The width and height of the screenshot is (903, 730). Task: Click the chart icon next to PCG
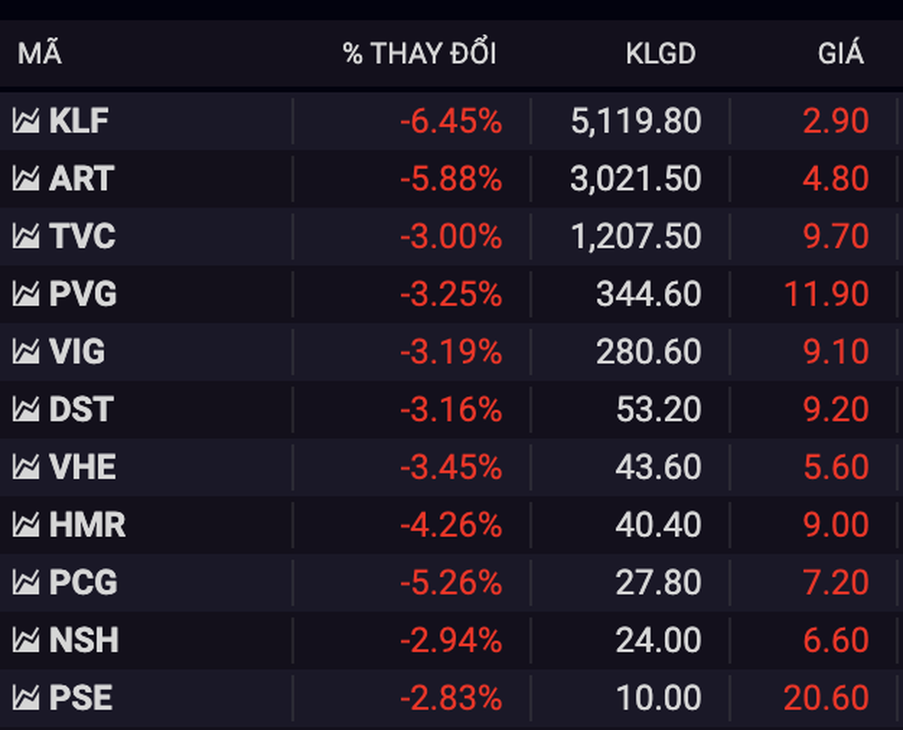point(26,582)
